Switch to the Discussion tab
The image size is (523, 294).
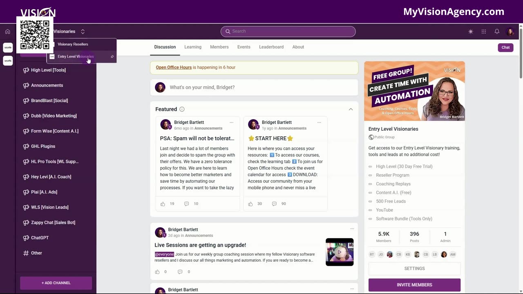[165, 47]
